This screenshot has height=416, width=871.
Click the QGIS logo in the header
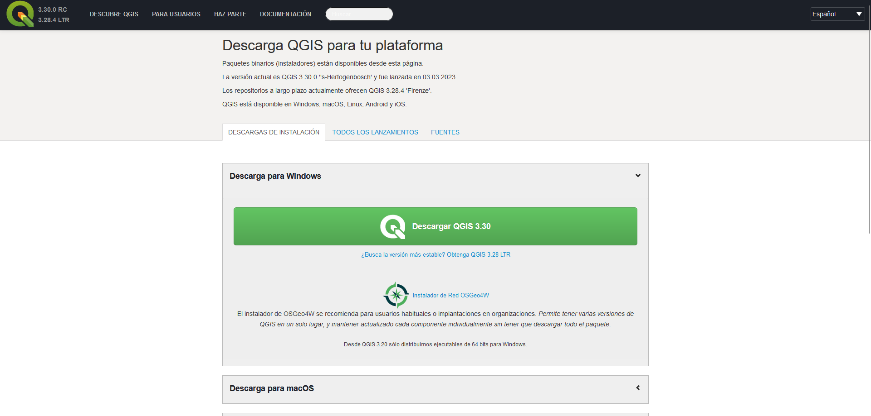[x=20, y=14]
